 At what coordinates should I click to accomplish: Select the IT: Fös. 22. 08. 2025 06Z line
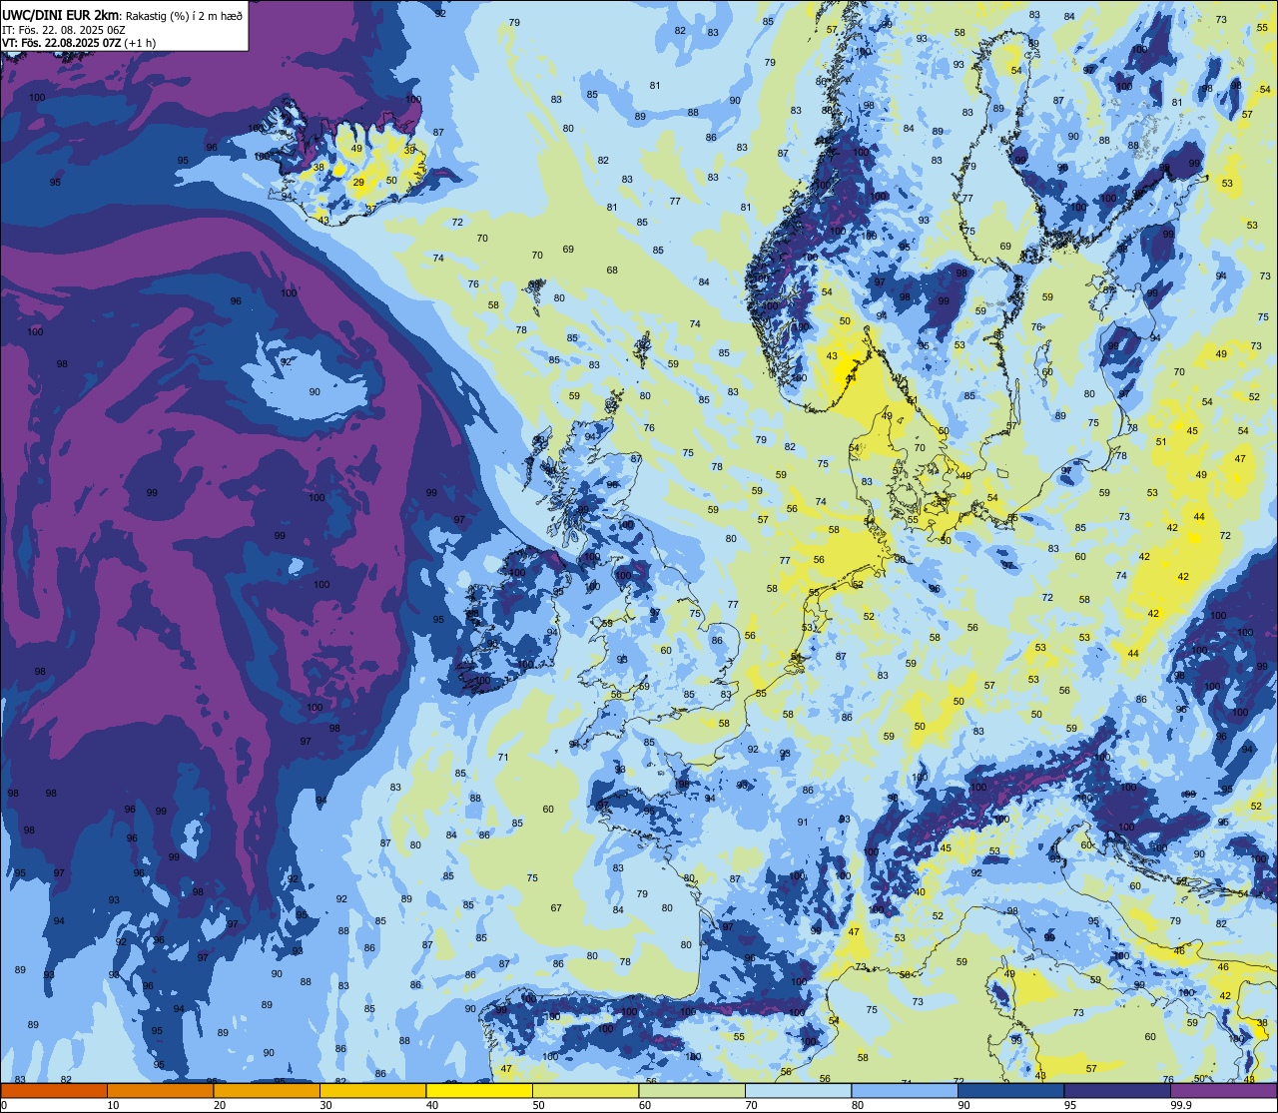(64, 30)
